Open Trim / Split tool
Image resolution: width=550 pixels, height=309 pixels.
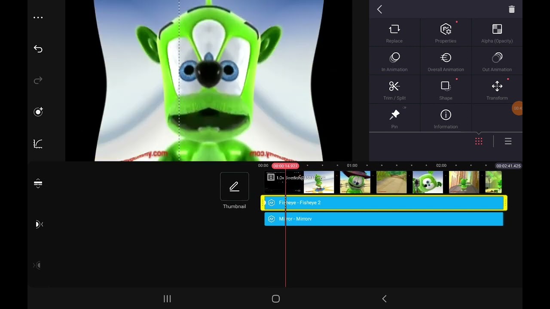pos(394,90)
